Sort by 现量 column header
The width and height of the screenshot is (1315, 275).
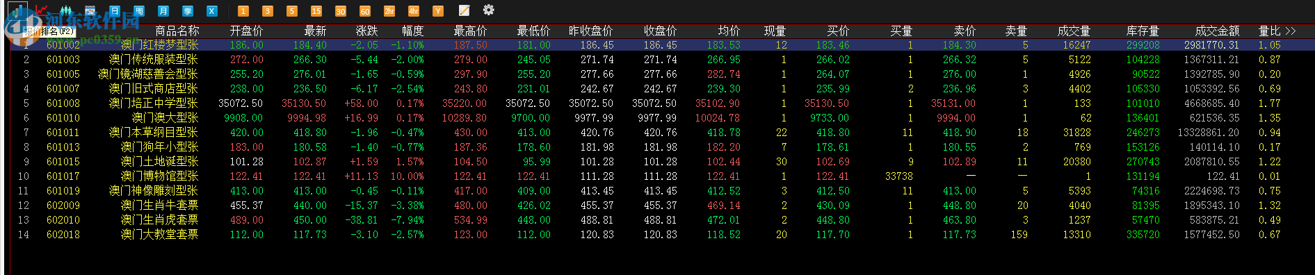(775, 31)
